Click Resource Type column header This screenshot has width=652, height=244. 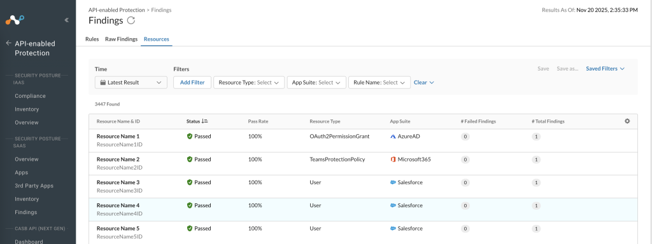(x=325, y=121)
